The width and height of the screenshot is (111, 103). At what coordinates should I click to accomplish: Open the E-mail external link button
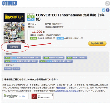(x=17, y=69)
